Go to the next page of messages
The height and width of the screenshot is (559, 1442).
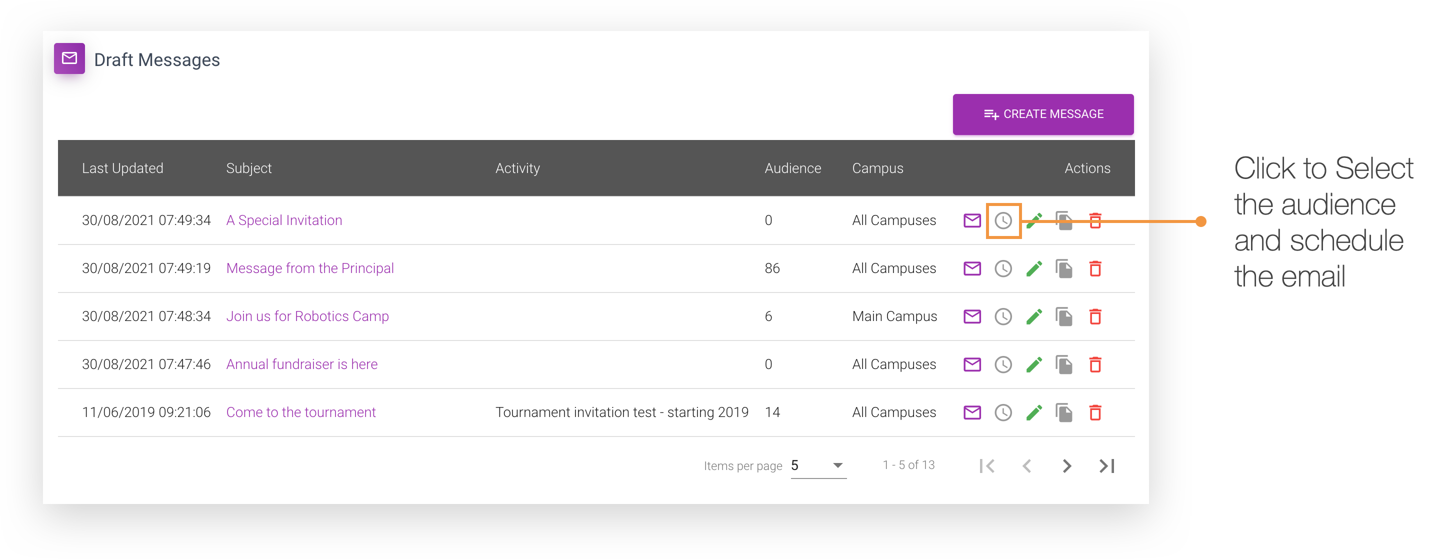coord(1067,465)
